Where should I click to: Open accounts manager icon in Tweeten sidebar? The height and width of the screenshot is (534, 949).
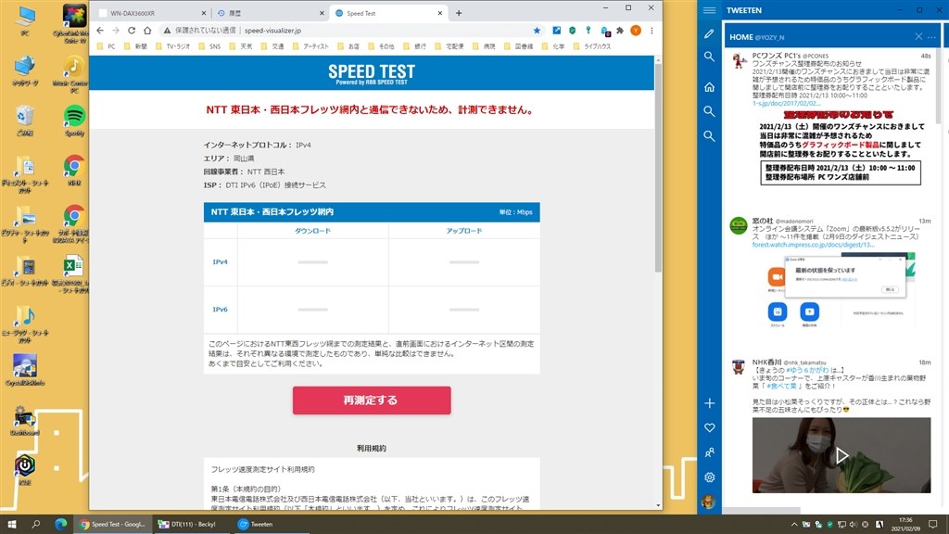pos(709,452)
